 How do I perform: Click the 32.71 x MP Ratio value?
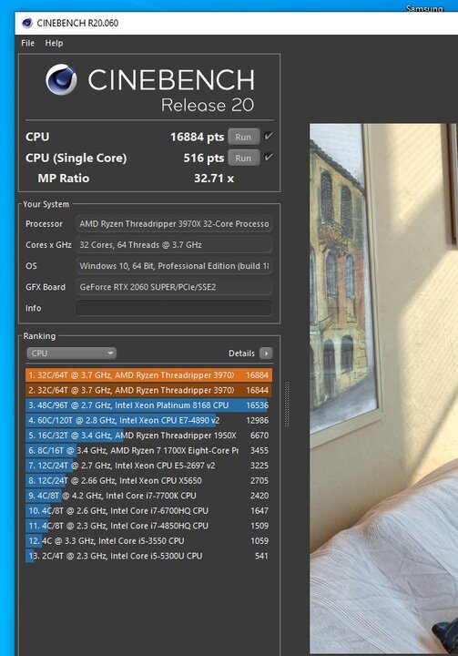(214, 179)
